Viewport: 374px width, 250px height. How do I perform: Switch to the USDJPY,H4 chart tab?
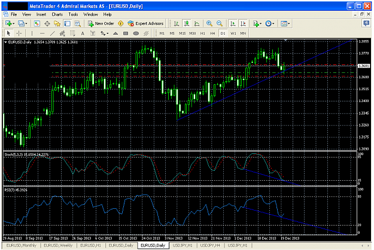pos(210,245)
